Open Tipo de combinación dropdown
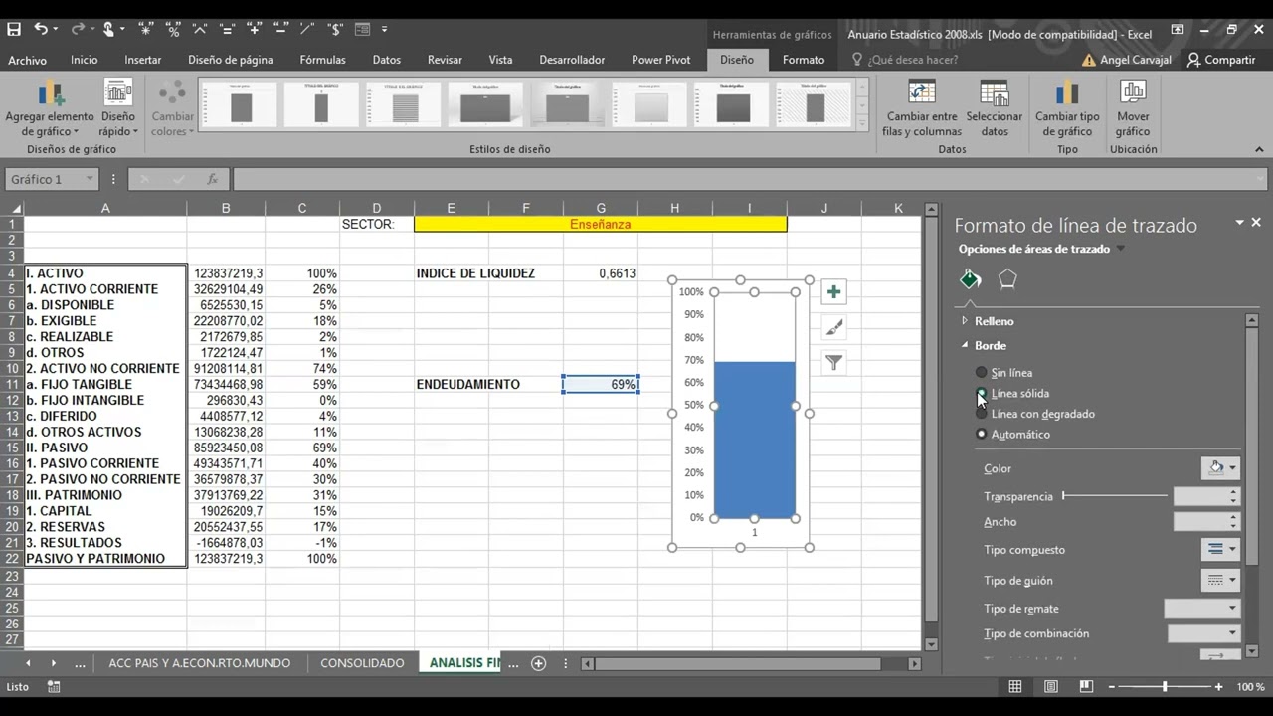Image resolution: width=1273 pixels, height=716 pixels. (1204, 633)
